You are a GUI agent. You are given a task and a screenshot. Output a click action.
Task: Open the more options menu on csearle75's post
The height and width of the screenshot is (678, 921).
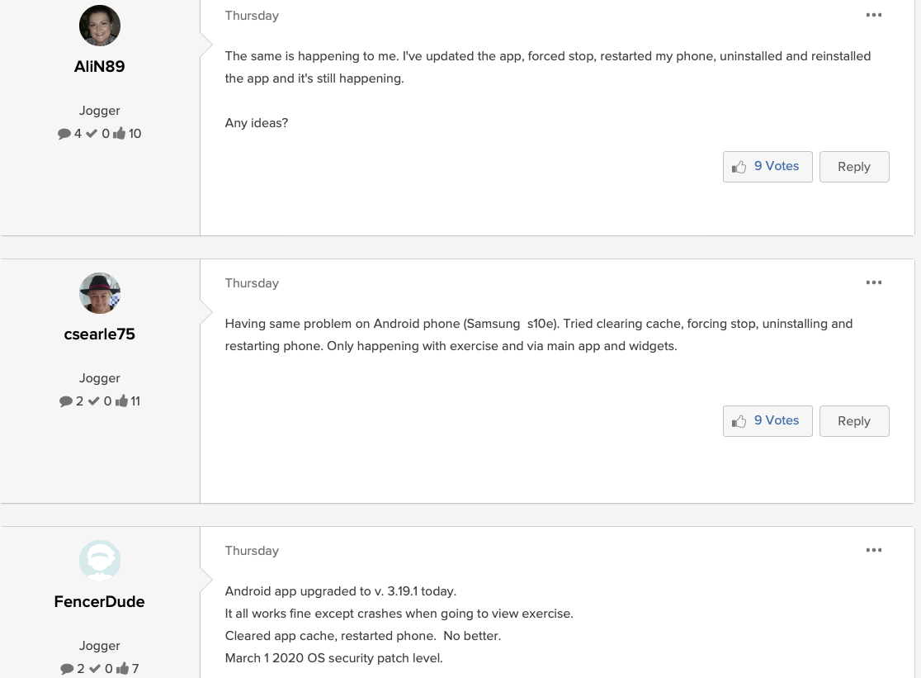click(874, 282)
